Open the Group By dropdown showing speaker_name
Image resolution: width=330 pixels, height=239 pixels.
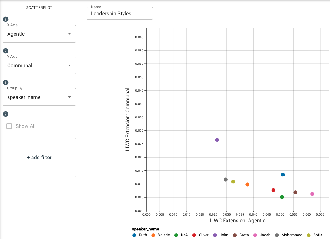coord(39,97)
